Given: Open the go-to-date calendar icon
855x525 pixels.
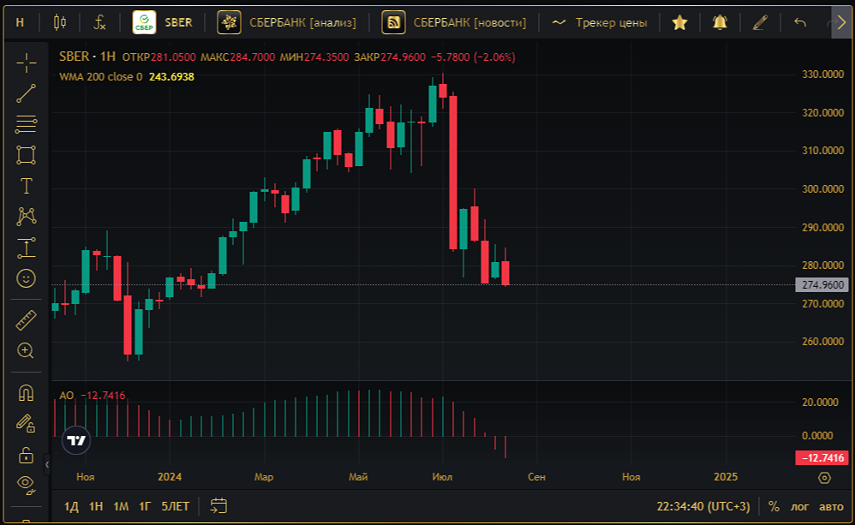Looking at the screenshot, I should pos(218,506).
